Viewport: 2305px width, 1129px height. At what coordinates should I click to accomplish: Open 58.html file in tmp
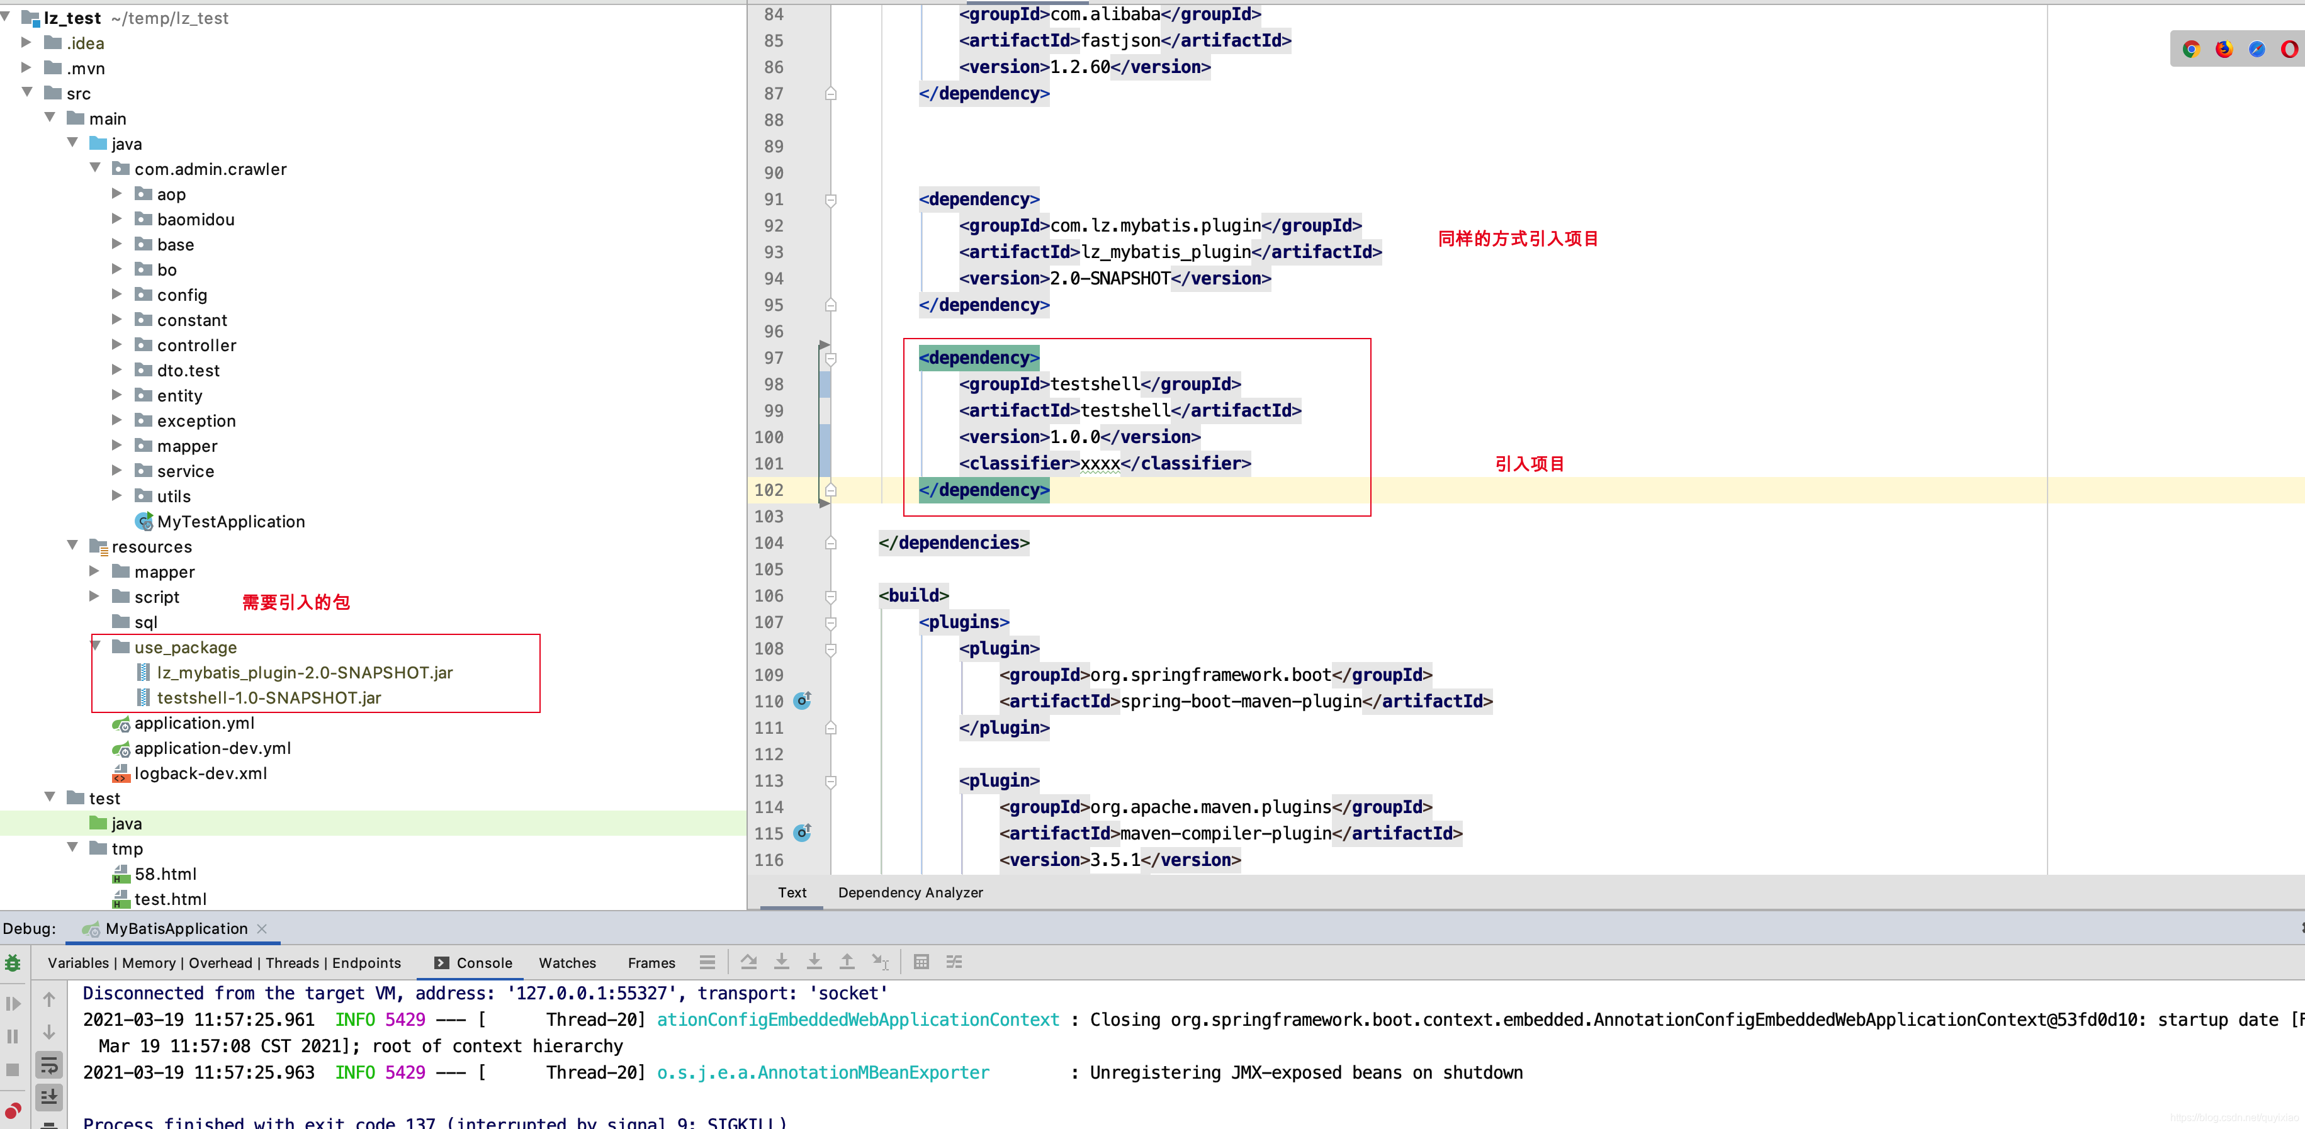(x=166, y=873)
